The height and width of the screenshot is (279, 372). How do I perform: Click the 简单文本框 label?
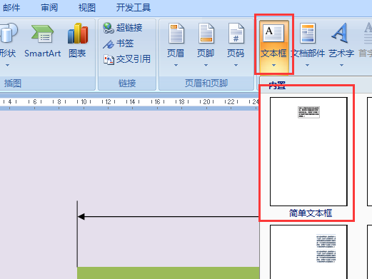pos(311,213)
